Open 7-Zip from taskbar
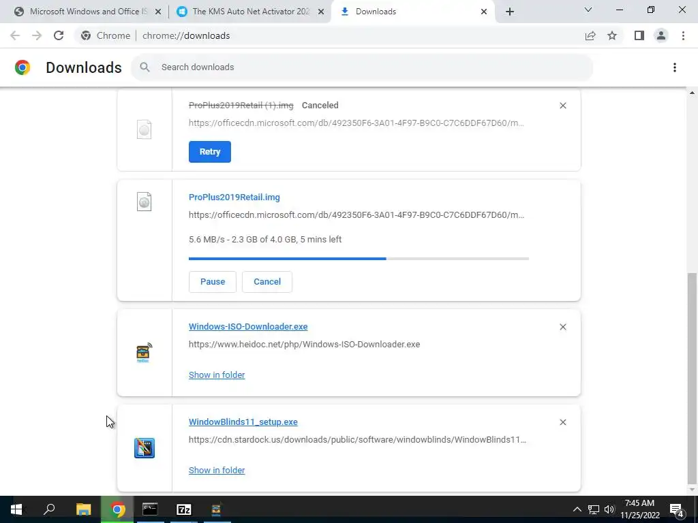This screenshot has width=698, height=523. click(183, 509)
